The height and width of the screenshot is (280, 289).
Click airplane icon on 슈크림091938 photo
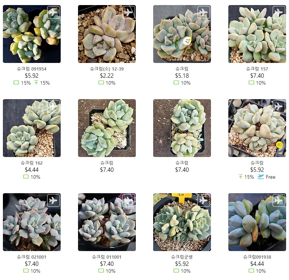click(279, 200)
